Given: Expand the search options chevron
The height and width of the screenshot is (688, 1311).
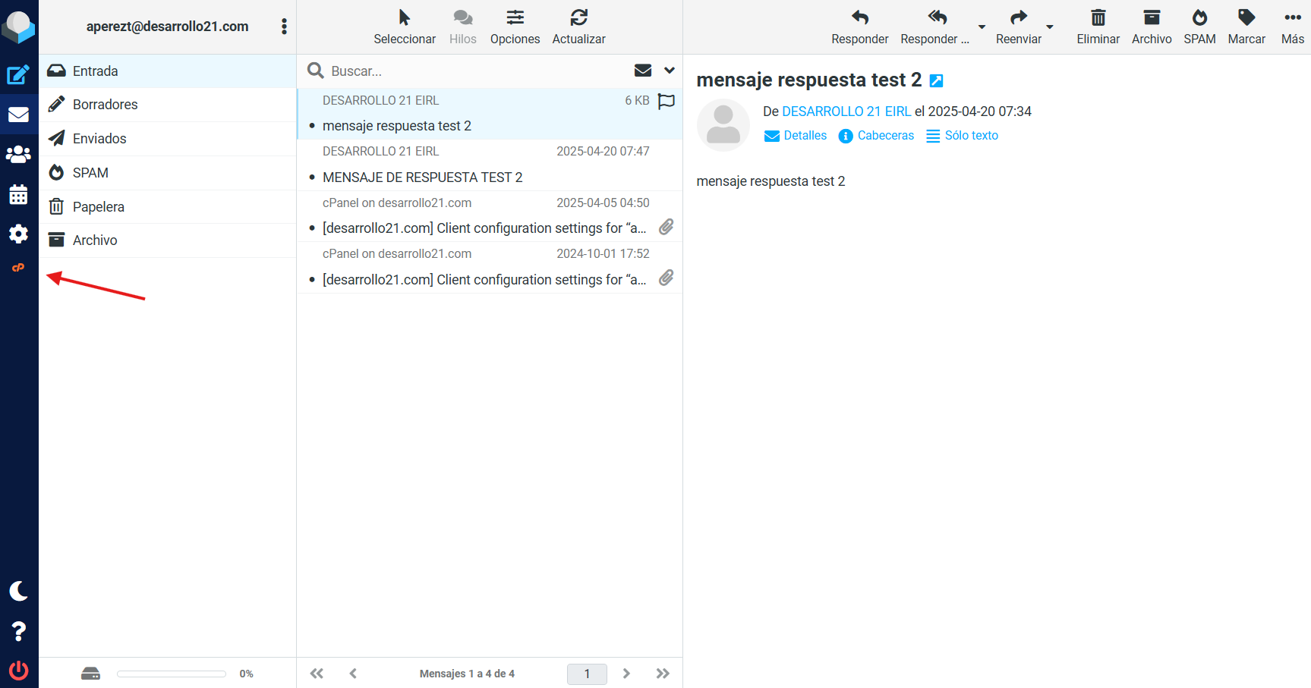Looking at the screenshot, I should 669,71.
